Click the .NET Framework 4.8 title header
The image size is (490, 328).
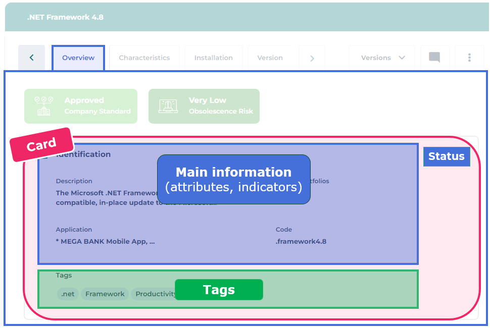[65, 17]
